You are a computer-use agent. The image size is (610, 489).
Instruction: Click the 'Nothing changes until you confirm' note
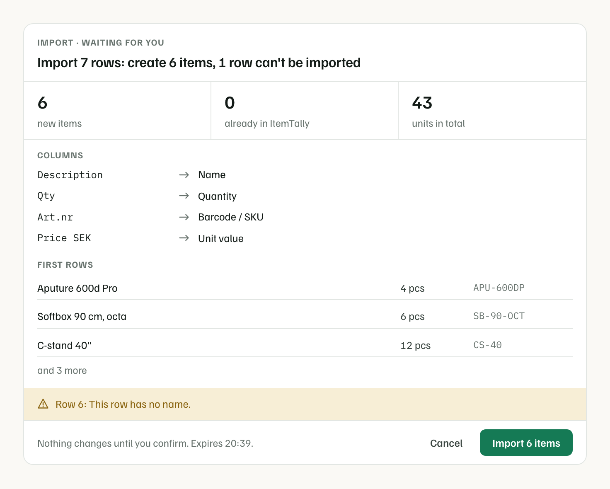pyautogui.click(x=145, y=443)
